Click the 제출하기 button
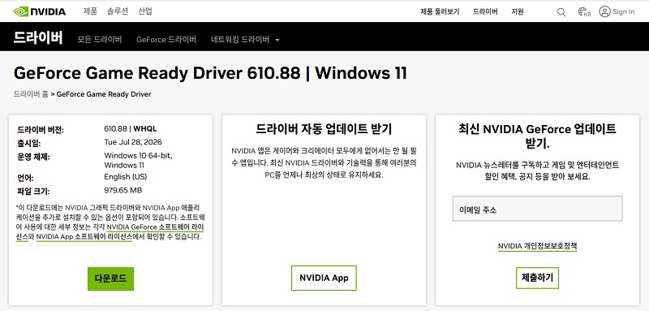This screenshot has width=649, height=311. (x=537, y=278)
